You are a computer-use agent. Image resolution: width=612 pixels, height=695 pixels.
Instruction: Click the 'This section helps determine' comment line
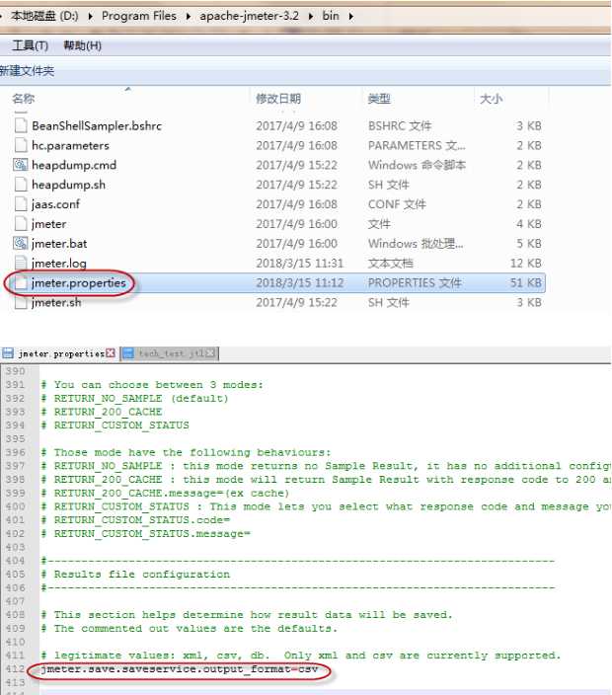[247, 615]
